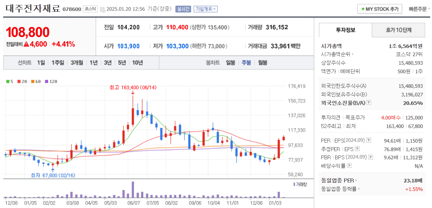
Task: Click the calendar icon beside the timestamp
Action: (103, 9)
